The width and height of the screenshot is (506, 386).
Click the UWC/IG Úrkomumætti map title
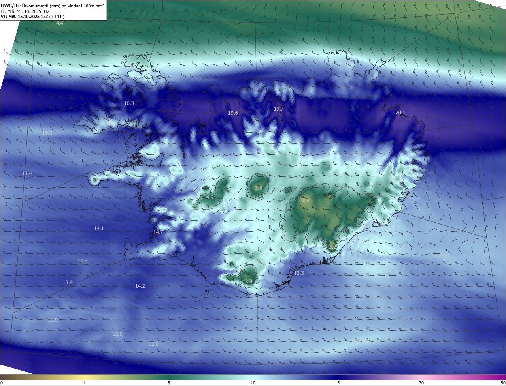53,6
